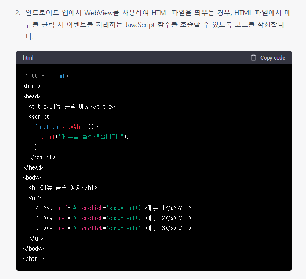This screenshot has height=279, width=306.
Task: Click the opening '<script>' tag line
Action: (41, 117)
